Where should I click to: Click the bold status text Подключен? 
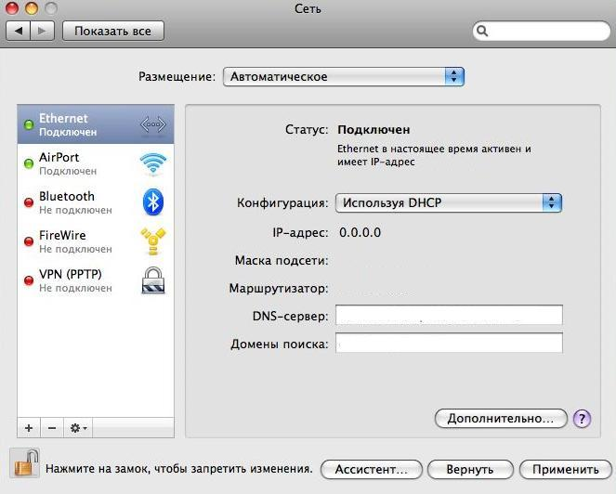pyautogui.click(x=374, y=130)
